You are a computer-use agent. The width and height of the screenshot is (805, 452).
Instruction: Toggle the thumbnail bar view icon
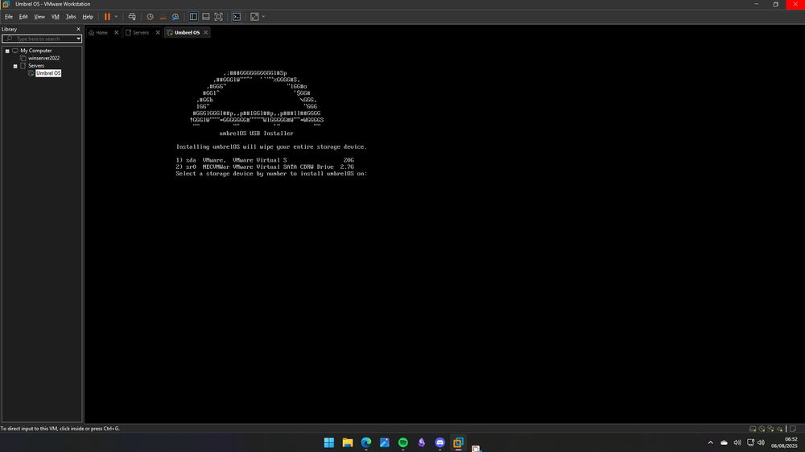[206, 16]
